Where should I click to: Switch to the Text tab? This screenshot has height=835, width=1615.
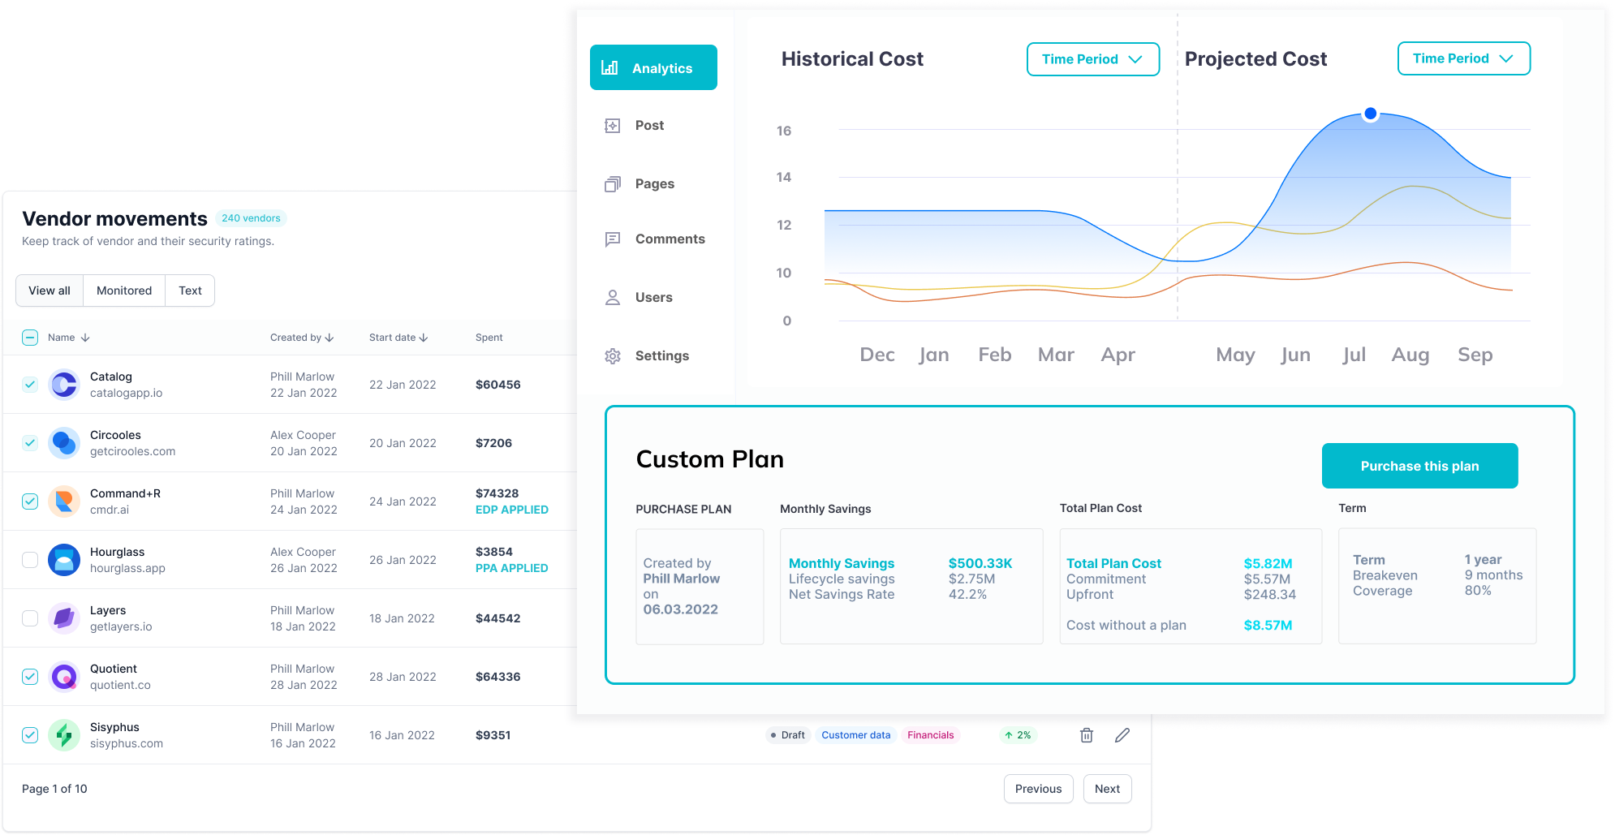[x=190, y=291]
